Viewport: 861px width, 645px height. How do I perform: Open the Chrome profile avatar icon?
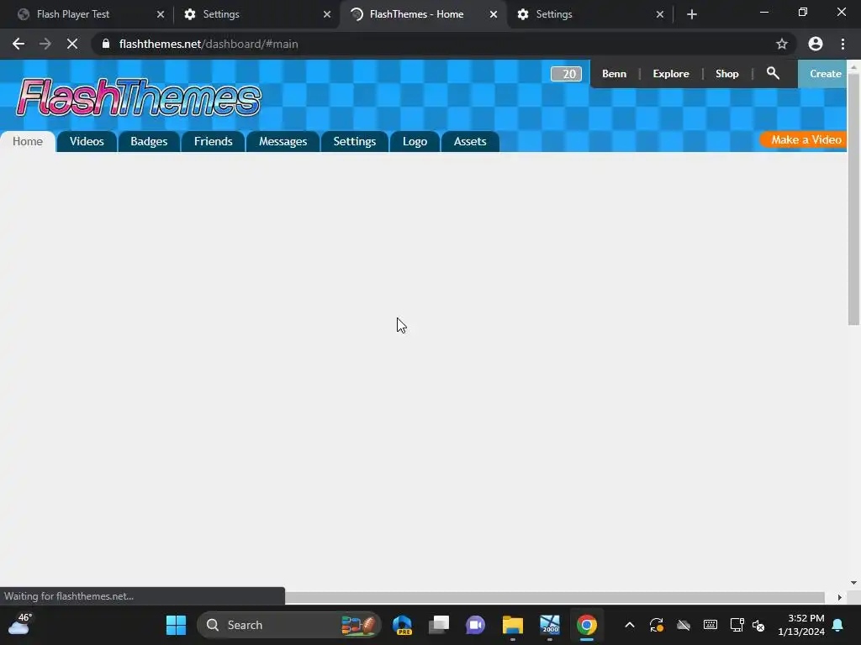coord(816,44)
